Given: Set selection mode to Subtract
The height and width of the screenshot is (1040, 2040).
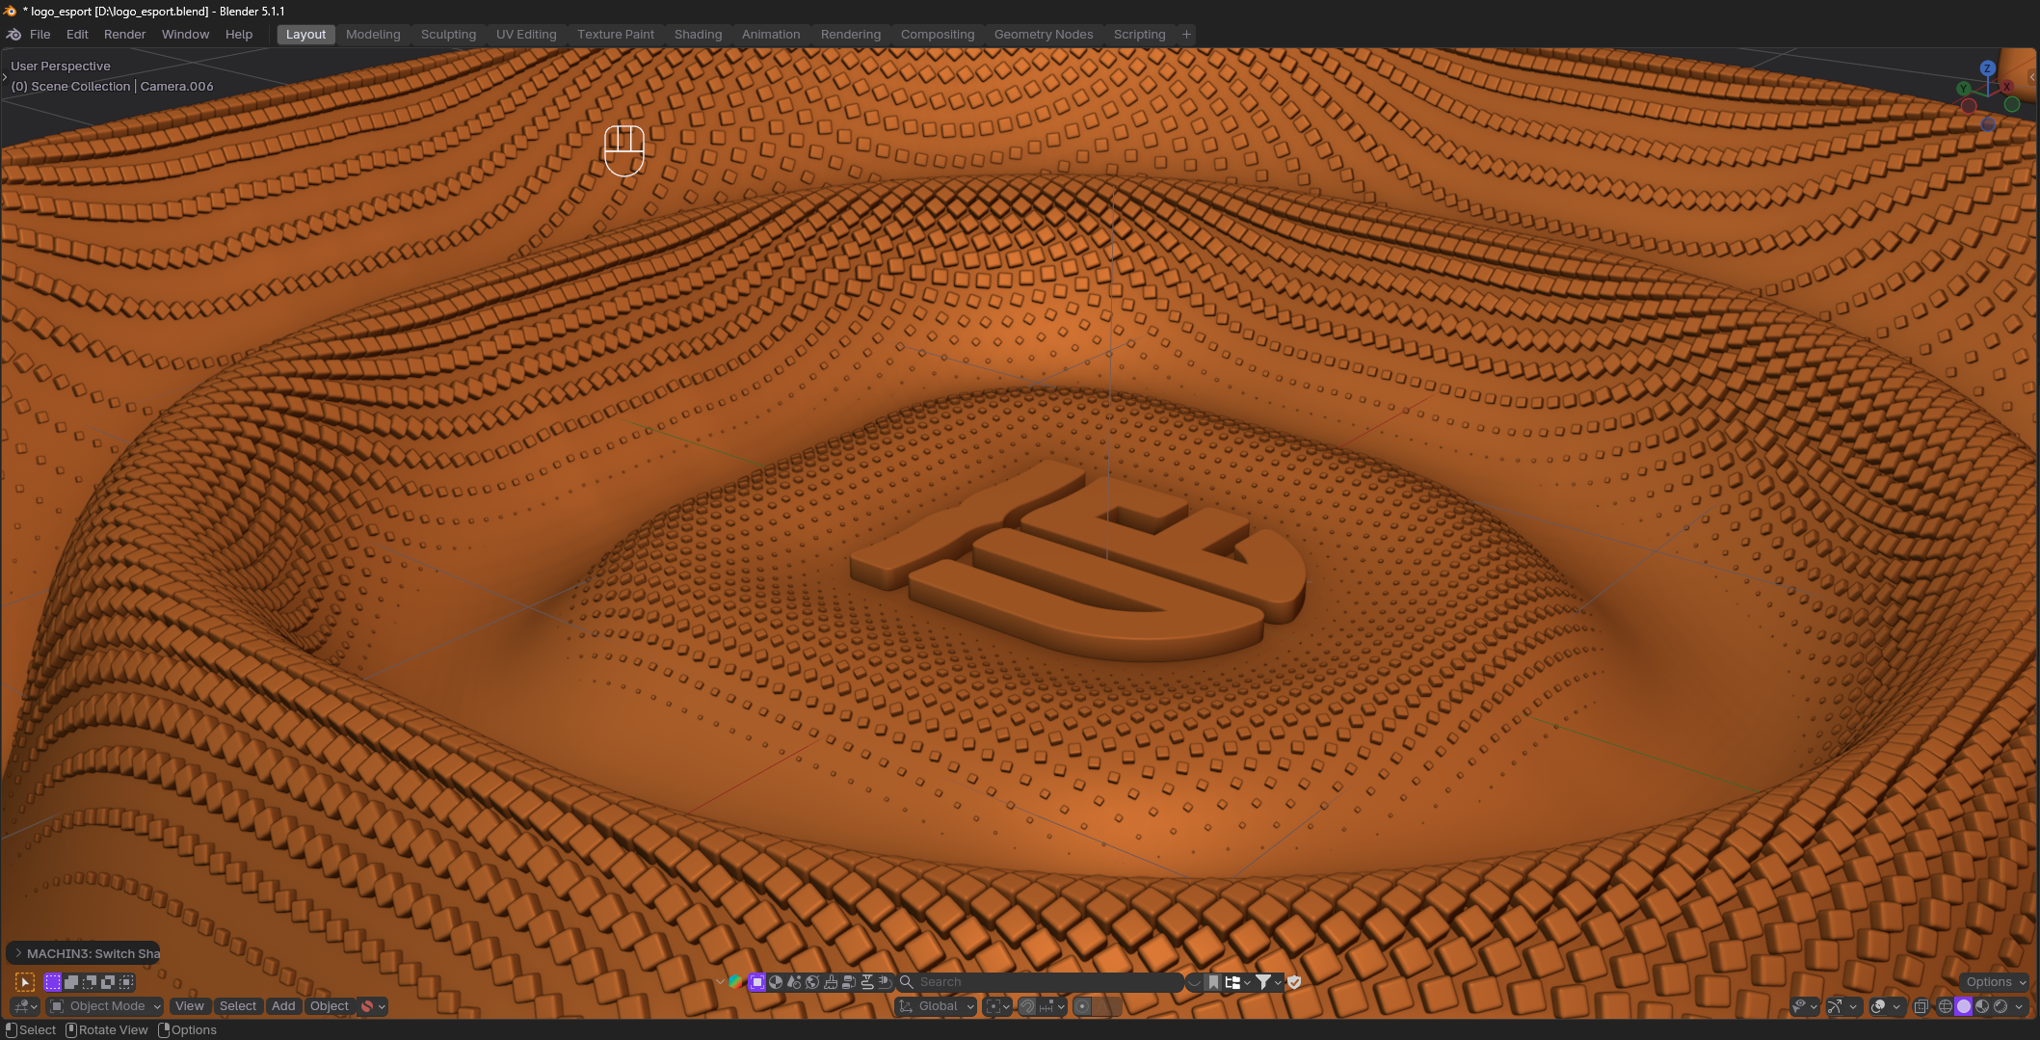Looking at the screenshot, I should (90, 982).
